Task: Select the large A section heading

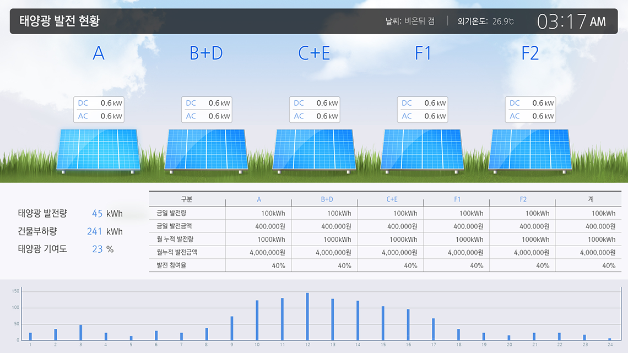Action: click(x=99, y=53)
